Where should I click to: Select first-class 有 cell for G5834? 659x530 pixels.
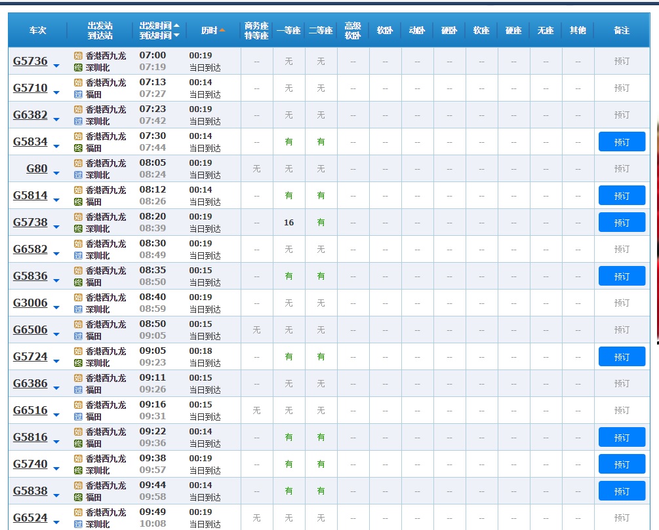pyautogui.click(x=289, y=142)
